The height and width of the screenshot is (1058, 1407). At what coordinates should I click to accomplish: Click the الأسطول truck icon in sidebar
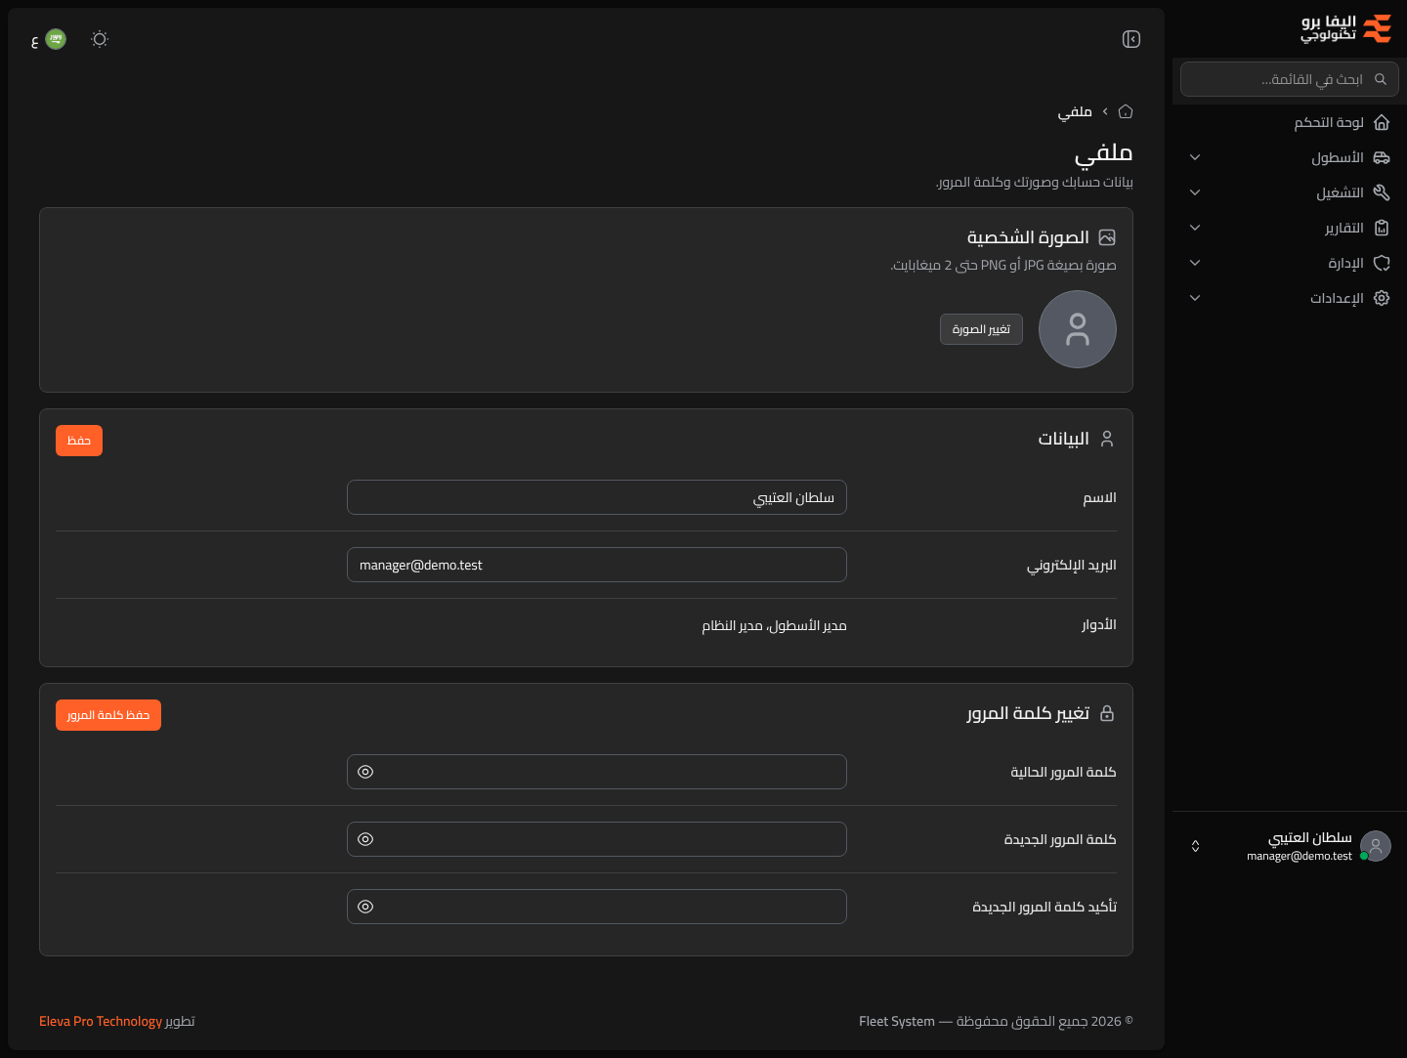pos(1382,157)
